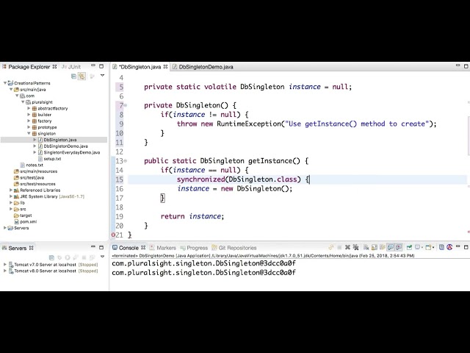Close the Package Explorer tab
This screenshot has width=470, height=353.
click(x=54, y=67)
